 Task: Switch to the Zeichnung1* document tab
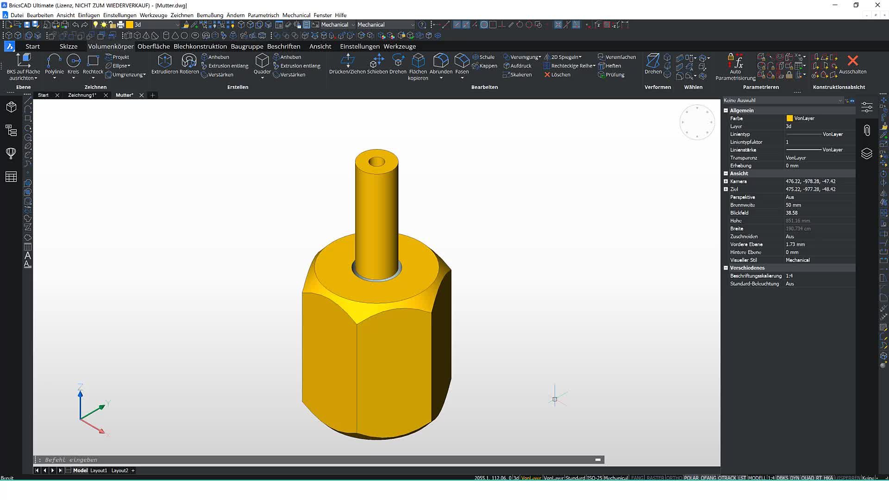click(82, 95)
